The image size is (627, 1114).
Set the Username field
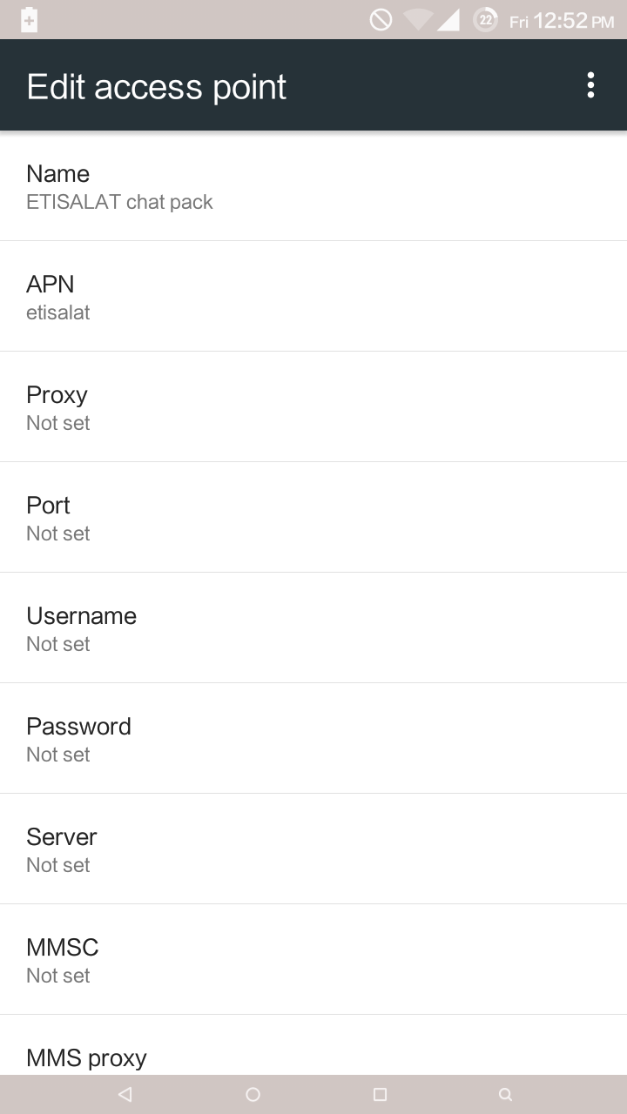(313, 628)
